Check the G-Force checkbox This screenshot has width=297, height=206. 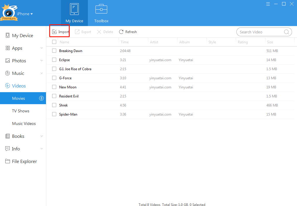point(54,78)
